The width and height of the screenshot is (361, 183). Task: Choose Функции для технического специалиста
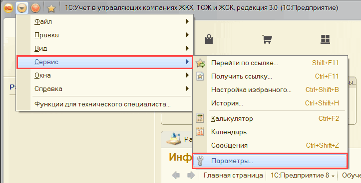coord(104,104)
